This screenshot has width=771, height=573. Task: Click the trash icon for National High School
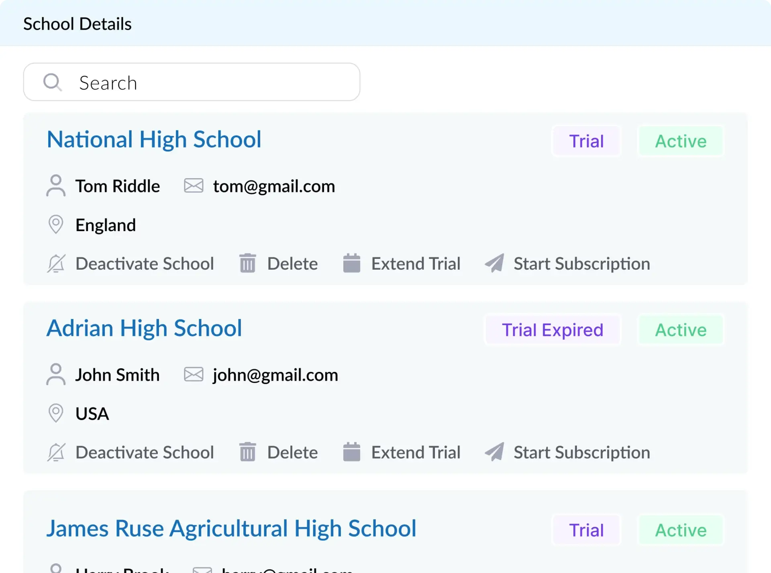click(x=247, y=264)
